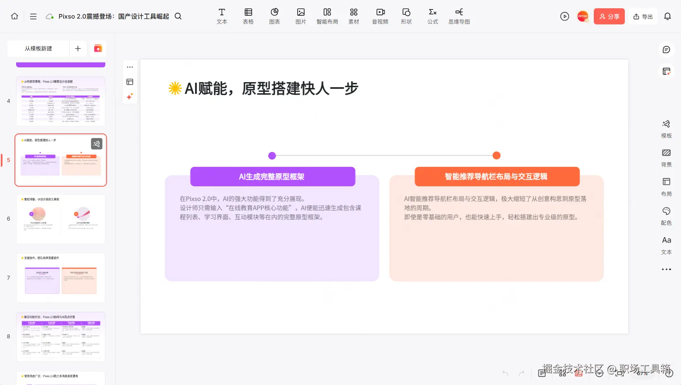Insert a 文本 text box

coord(222,16)
